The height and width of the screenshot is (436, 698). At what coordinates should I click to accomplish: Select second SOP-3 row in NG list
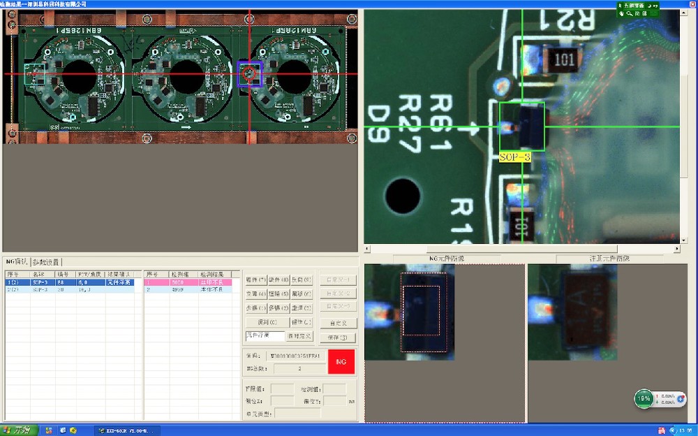70,289
